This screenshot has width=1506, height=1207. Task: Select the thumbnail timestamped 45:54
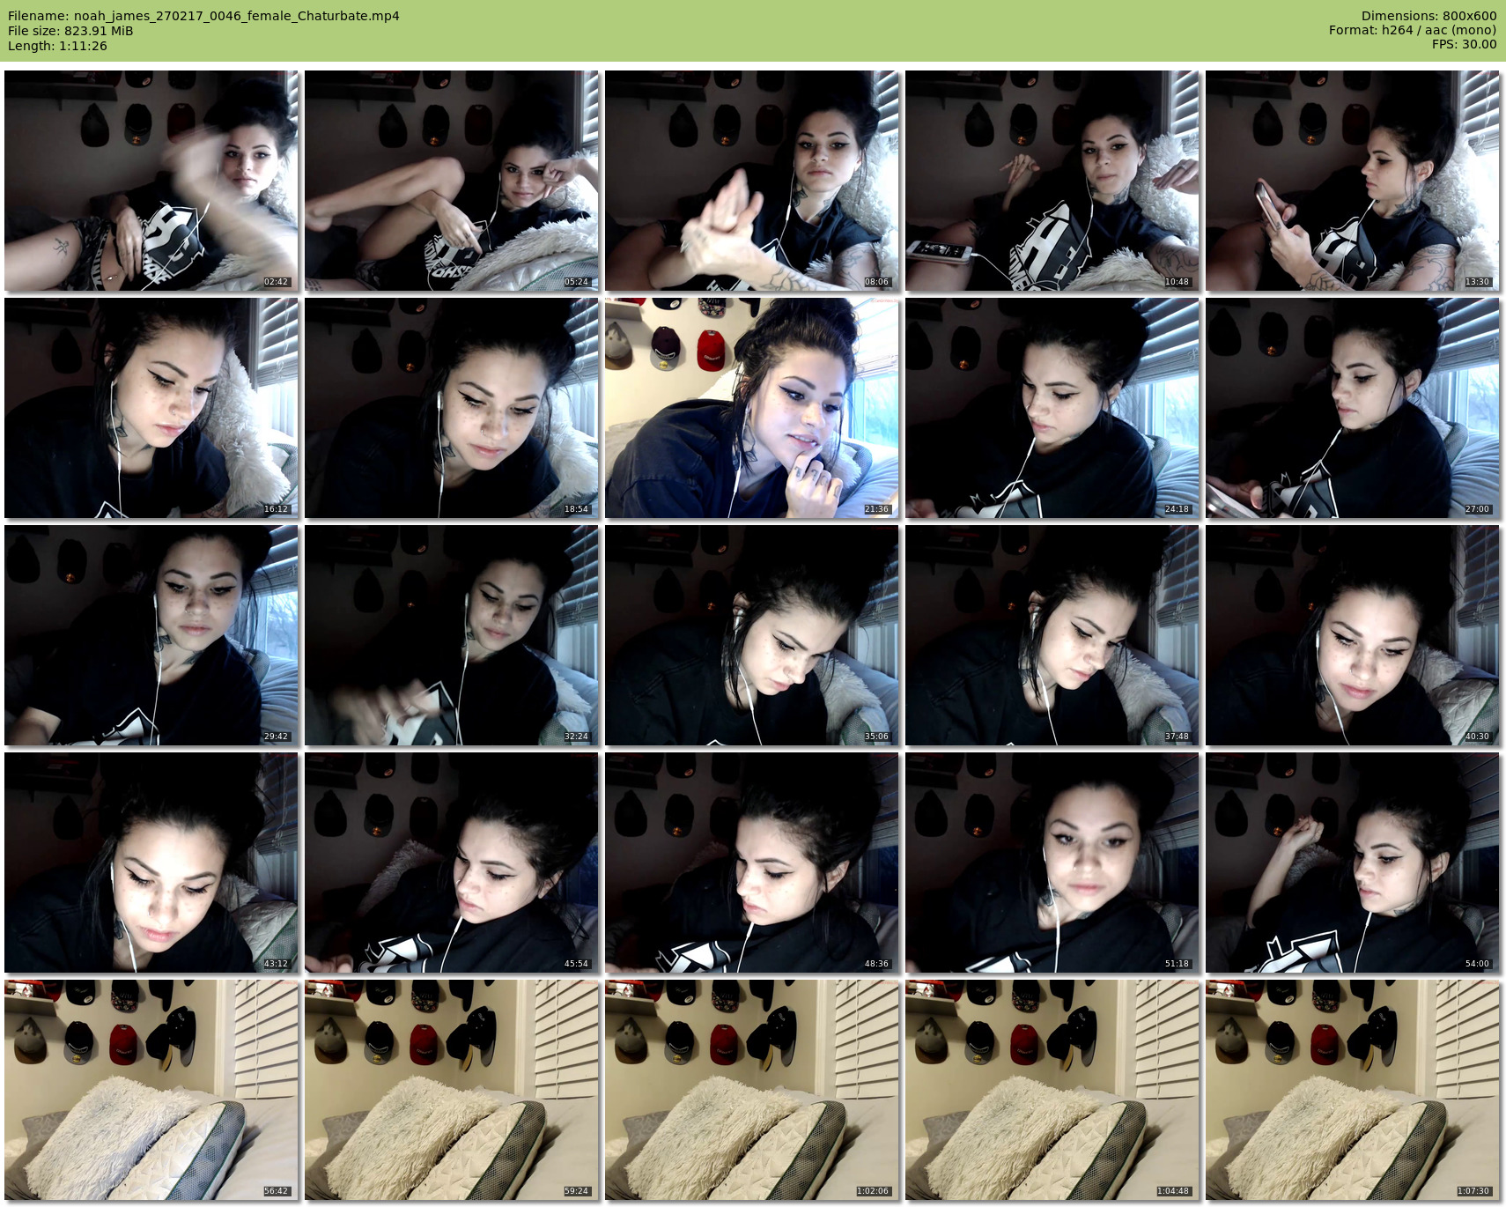tap(452, 863)
